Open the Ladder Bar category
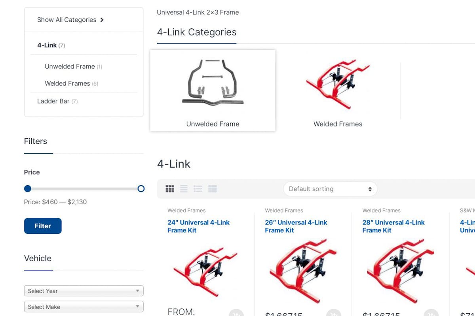This screenshot has width=475, height=316. click(53, 101)
